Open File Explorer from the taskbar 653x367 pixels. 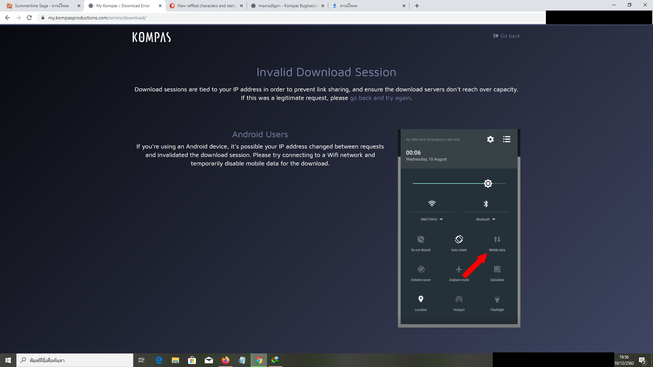[x=175, y=360]
